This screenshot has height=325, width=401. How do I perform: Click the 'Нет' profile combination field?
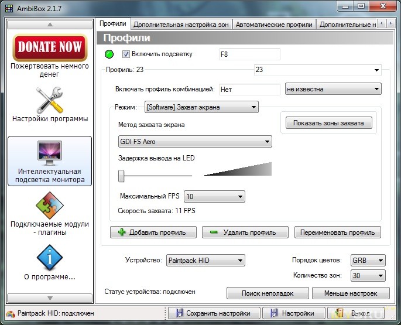[249, 90]
